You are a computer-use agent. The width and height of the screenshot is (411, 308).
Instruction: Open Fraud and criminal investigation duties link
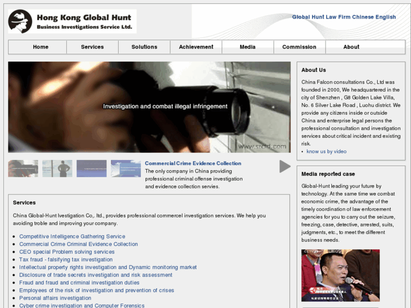tap(79, 283)
